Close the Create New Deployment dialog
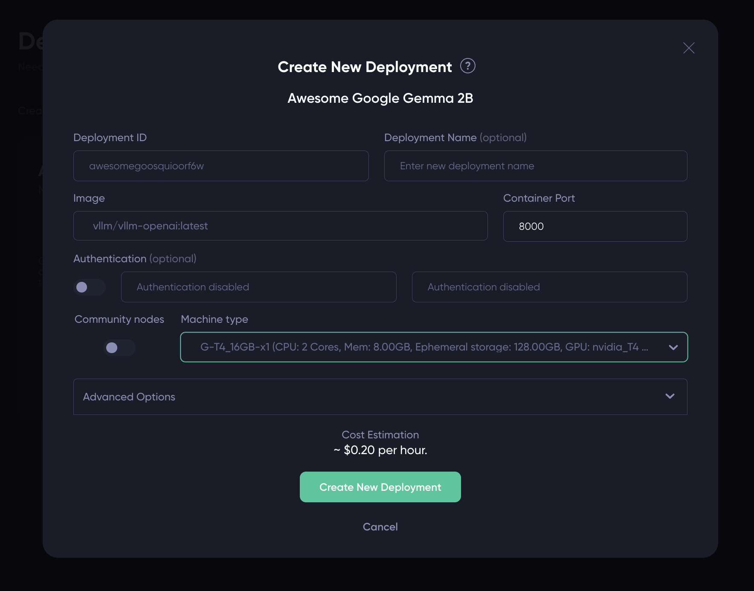Screen dimensions: 754x591 pyautogui.click(x=689, y=48)
